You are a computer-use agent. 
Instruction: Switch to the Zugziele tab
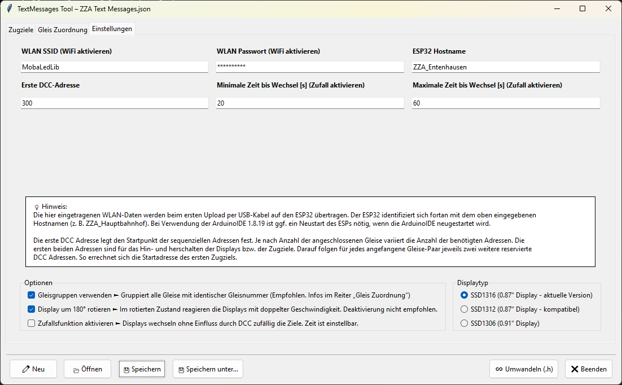coord(20,30)
